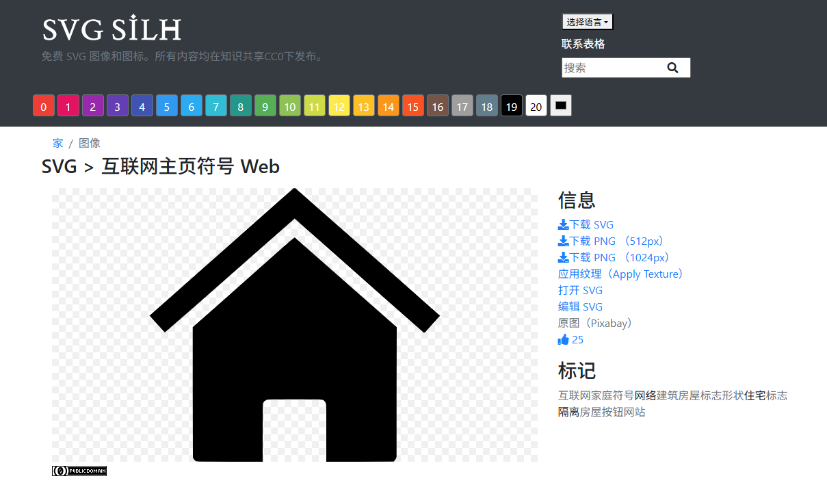This screenshot has width=827, height=485.
Task: Open the language selection dropdown
Action: 587,22
